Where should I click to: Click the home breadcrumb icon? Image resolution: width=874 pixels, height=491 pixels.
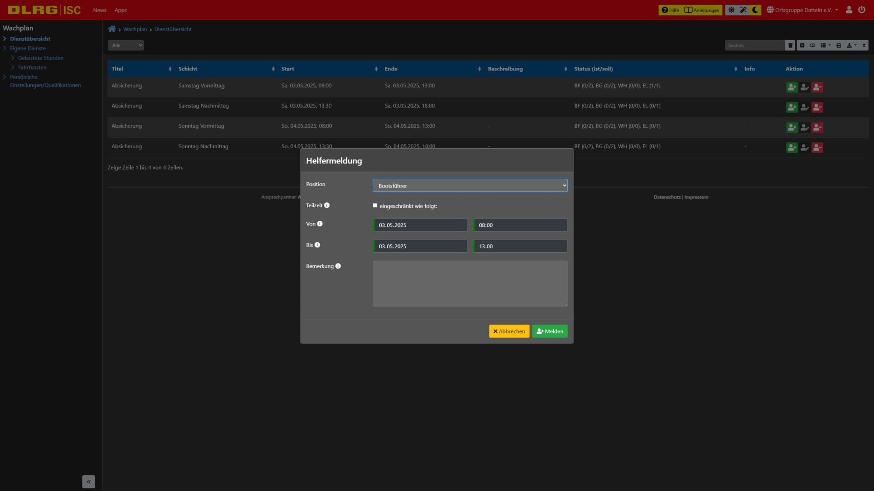pyautogui.click(x=112, y=29)
